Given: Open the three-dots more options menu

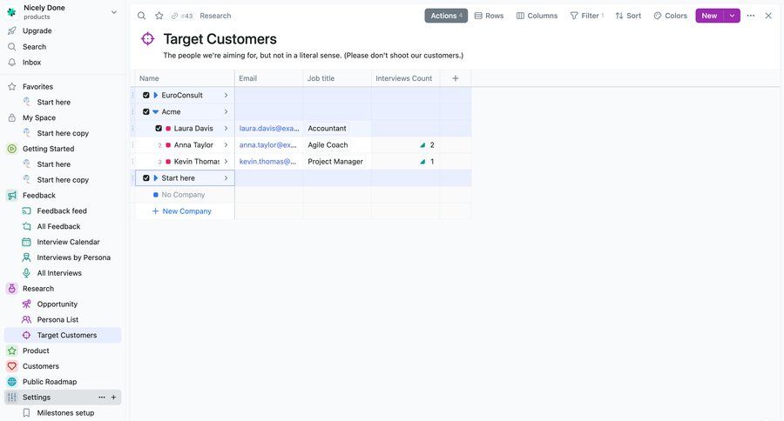Looking at the screenshot, I should click(x=751, y=16).
